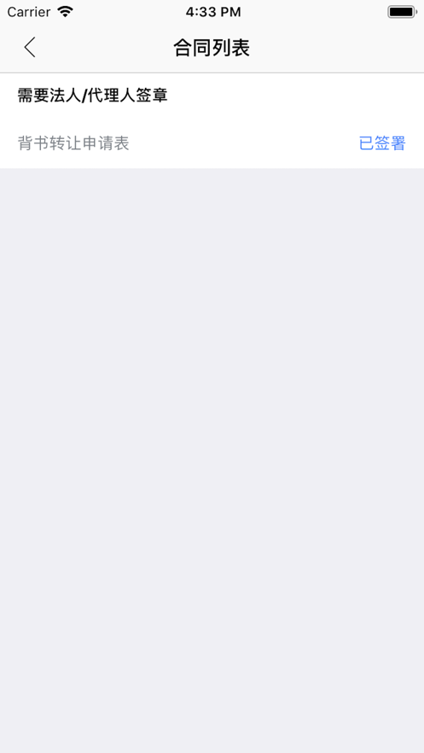The image size is (424, 753).
Task: Click the 需要法人/代理人签章 section header
Action: click(x=93, y=96)
